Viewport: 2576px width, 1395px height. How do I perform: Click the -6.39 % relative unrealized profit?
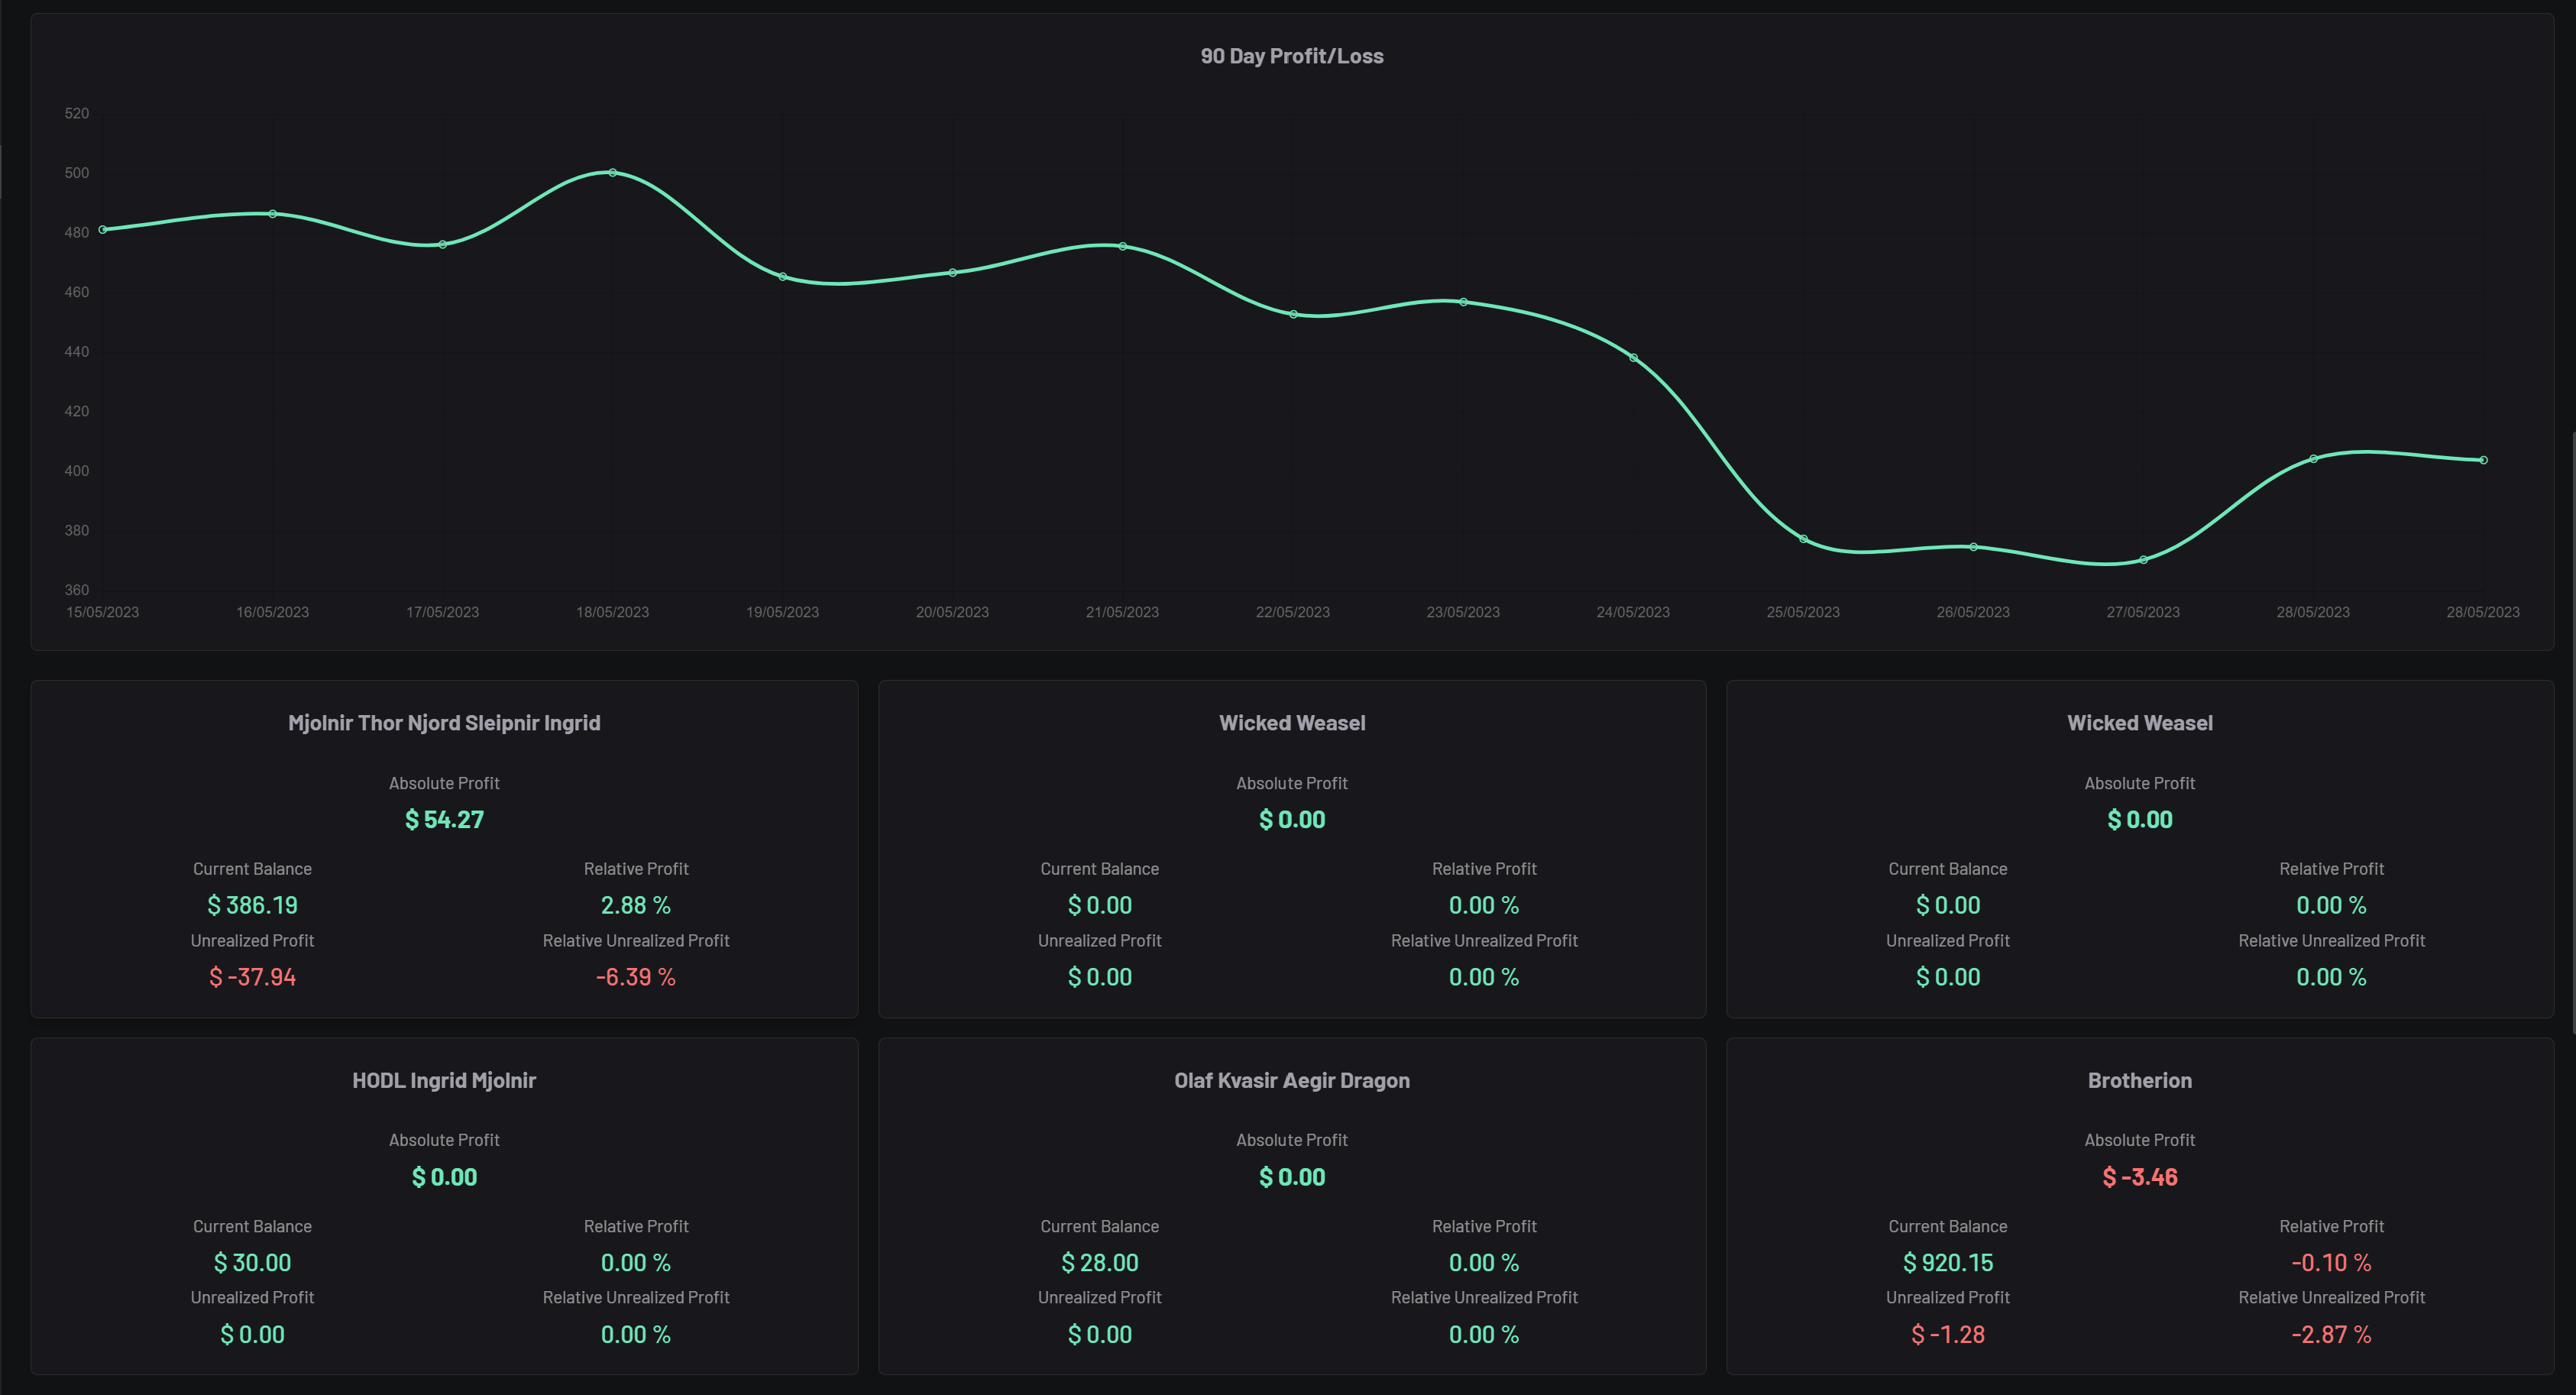click(636, 977)
